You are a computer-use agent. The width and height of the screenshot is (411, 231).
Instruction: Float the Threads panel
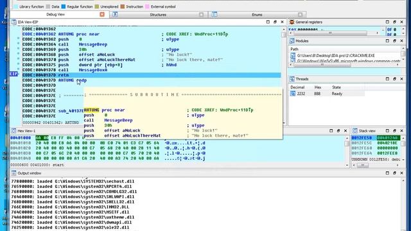pyautogui.click(x=394, y=79)
